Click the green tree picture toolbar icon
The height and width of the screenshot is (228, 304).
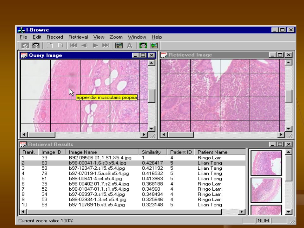tap(154, 46)
